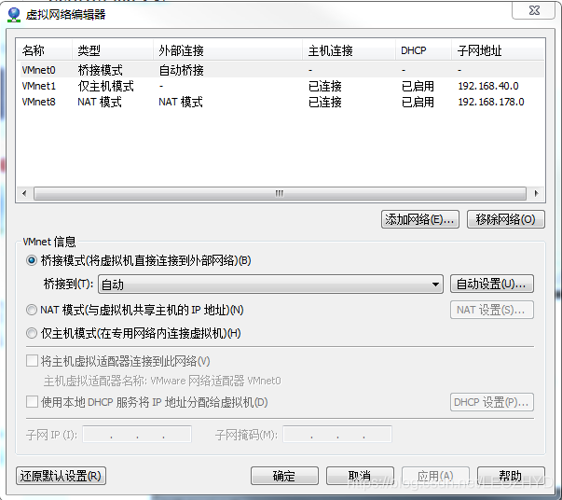Sort by the 名称 column header
This screenshot has width=562, height=500.
45,50
